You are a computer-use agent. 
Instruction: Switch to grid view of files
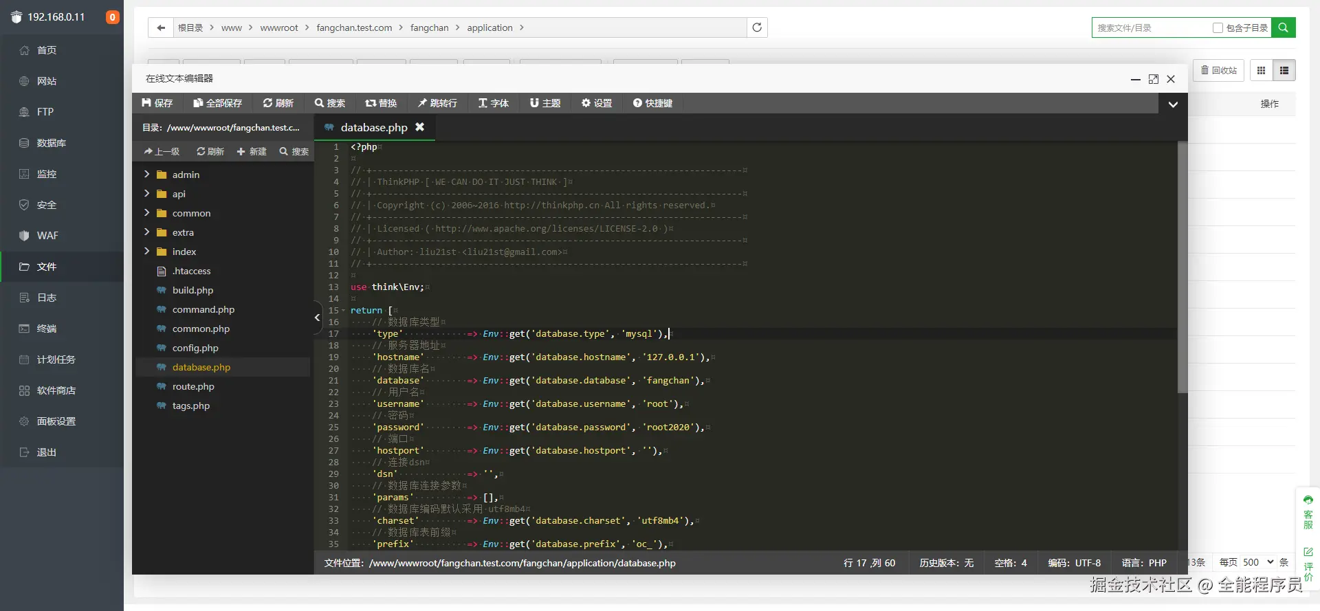click(1261, 70)
